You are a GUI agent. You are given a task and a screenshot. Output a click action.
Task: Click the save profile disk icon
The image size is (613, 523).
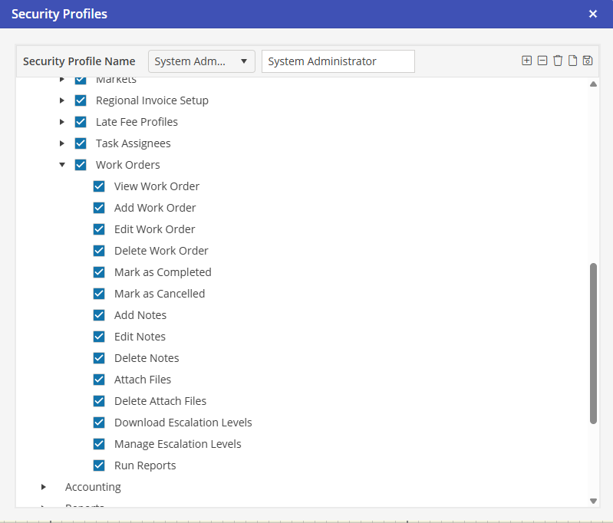[x=588, y=61]
